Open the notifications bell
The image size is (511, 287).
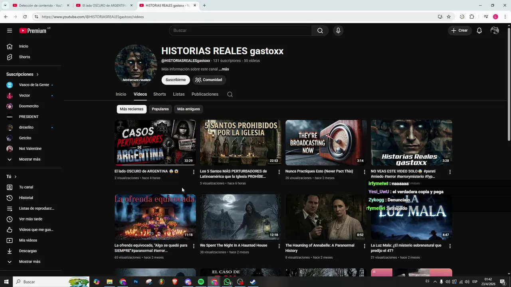click(479, 31)
